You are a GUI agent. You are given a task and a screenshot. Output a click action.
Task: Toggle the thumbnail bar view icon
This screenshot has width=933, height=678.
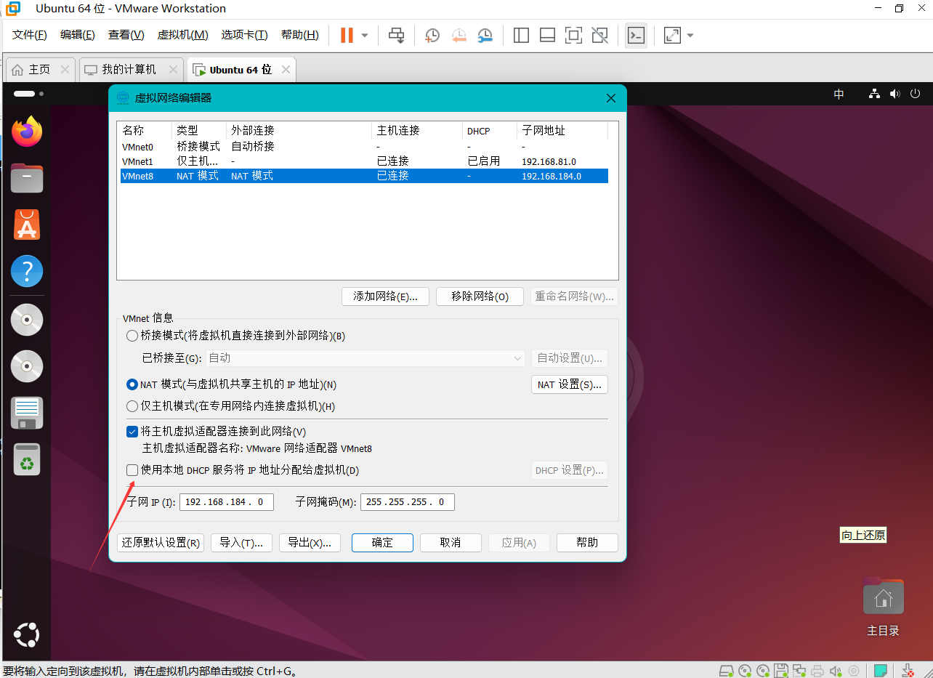point(547,35)
